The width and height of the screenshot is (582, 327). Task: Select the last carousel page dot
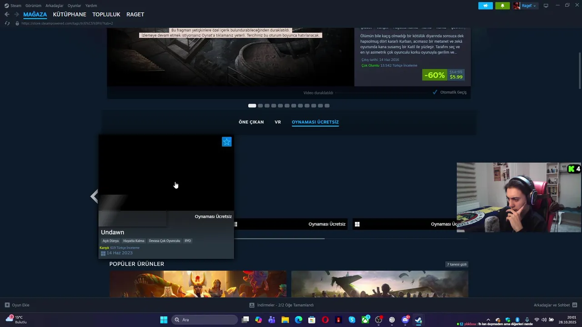327,106
